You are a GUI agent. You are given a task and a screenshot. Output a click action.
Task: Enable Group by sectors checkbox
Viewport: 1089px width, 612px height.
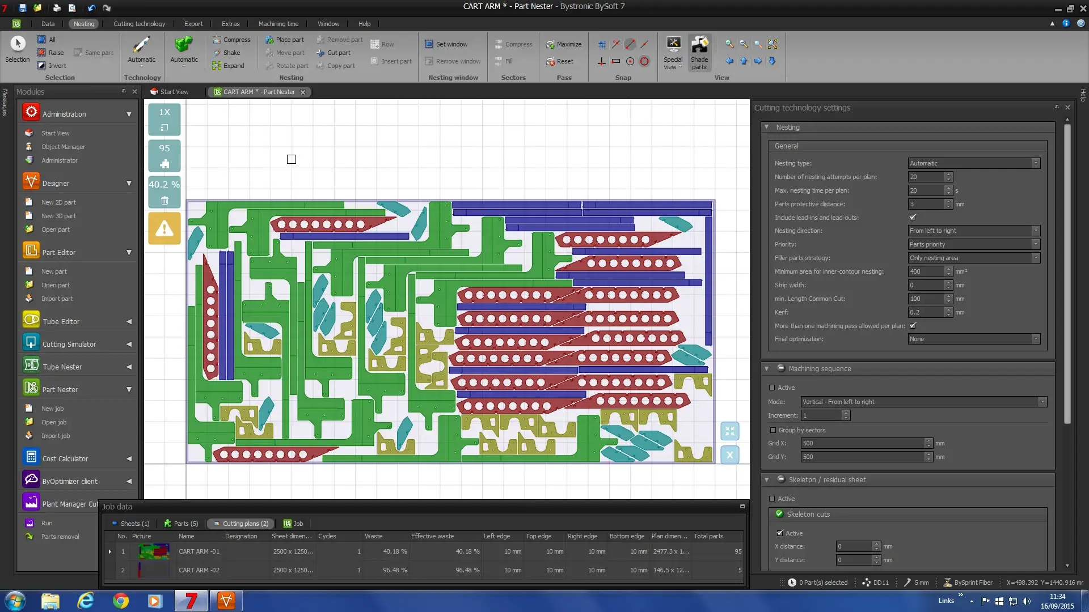[x=773, y=430]
